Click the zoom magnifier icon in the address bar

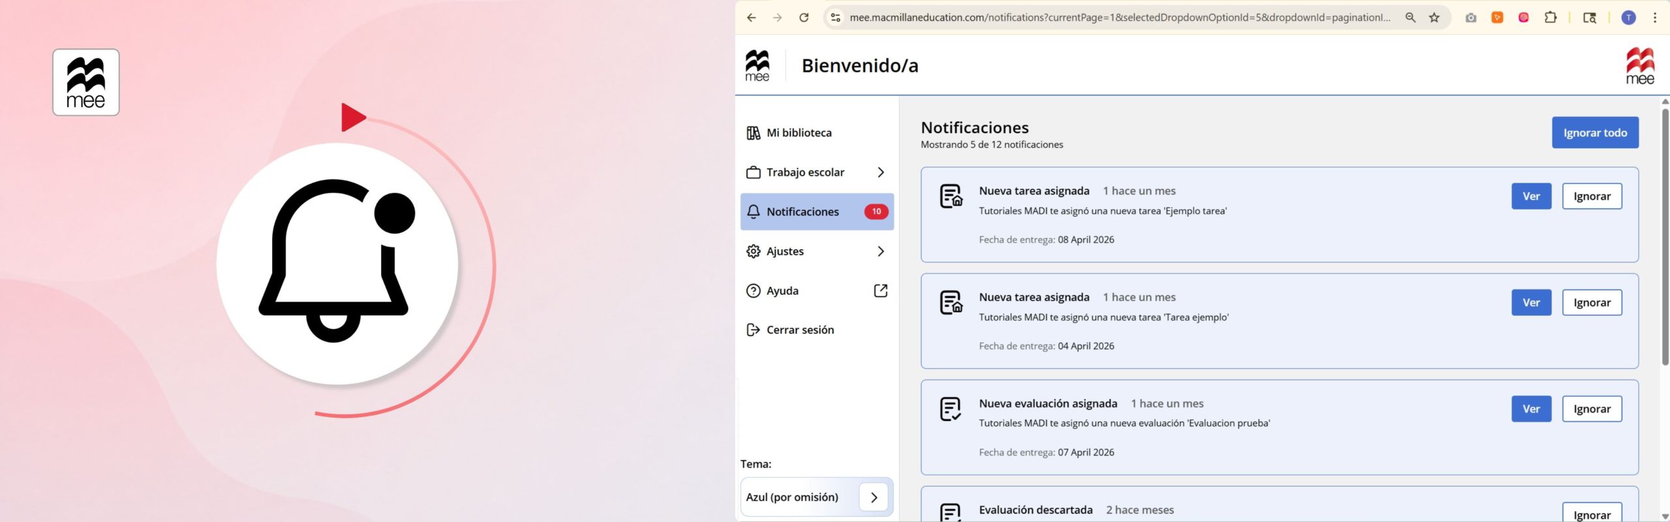click(x=1410, y=18)
